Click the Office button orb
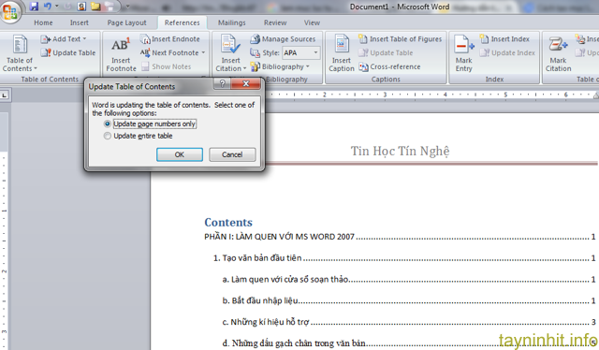The image size is (599, 350). pos(10,11)
